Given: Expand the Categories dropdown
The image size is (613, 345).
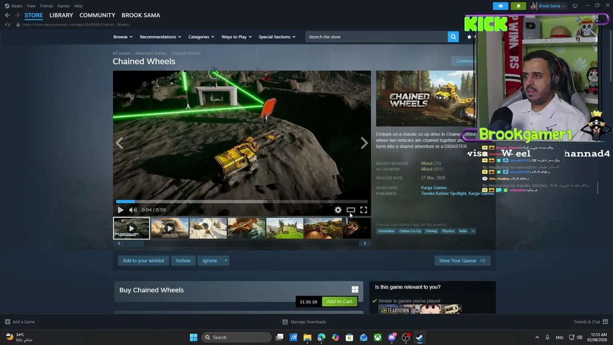Looking at the screenshot, I should click(x=201, y=37).
